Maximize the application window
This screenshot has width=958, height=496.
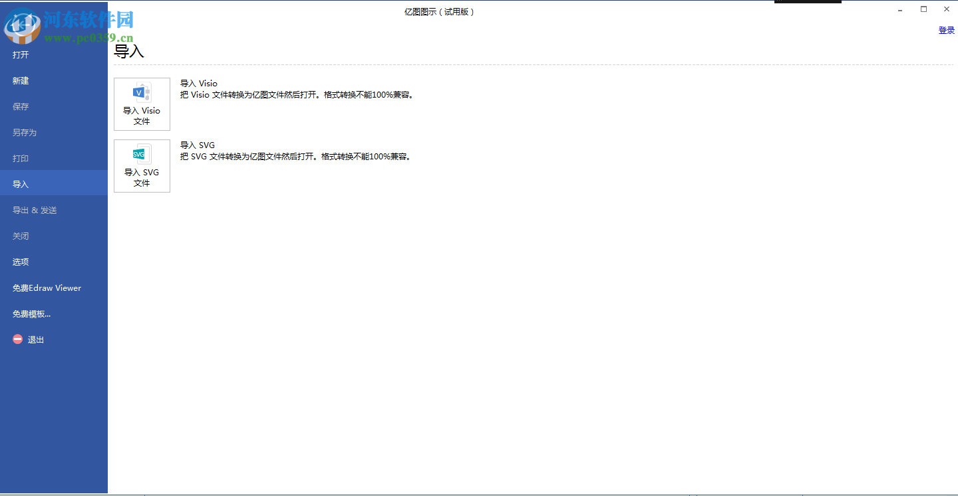(x=923, y=9)
